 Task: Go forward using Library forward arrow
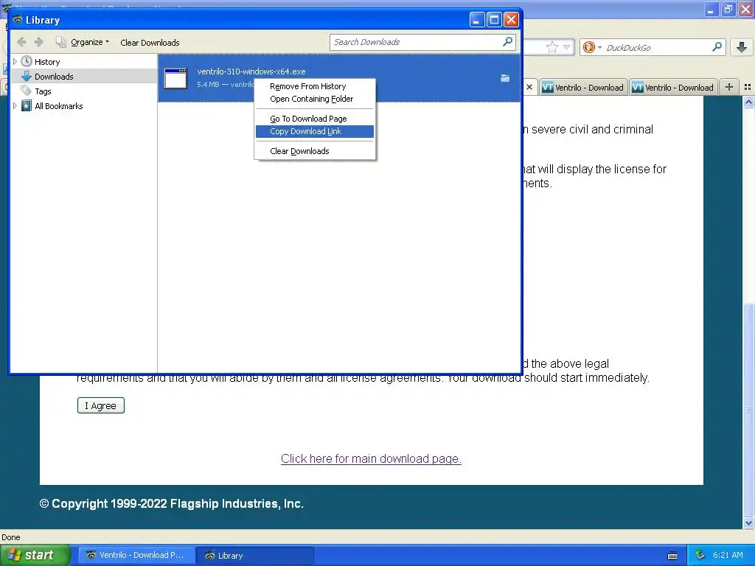(39, 42)
